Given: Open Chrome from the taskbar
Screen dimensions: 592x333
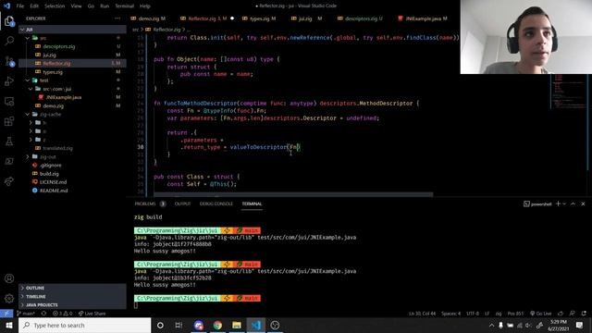Looking at the screenshot, I should 217,325.
